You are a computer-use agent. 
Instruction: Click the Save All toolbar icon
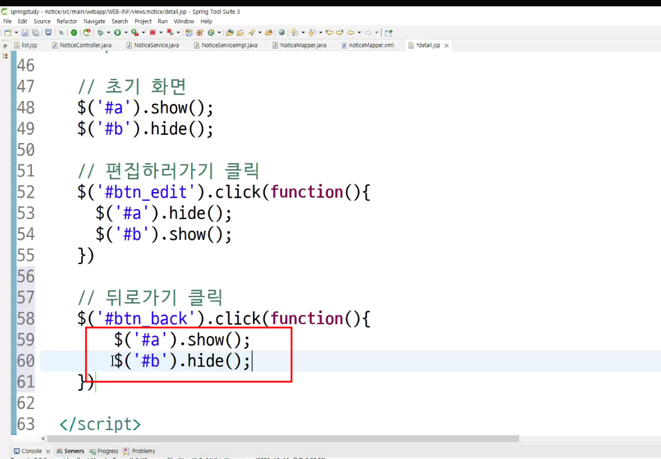[x=36, y=32]
